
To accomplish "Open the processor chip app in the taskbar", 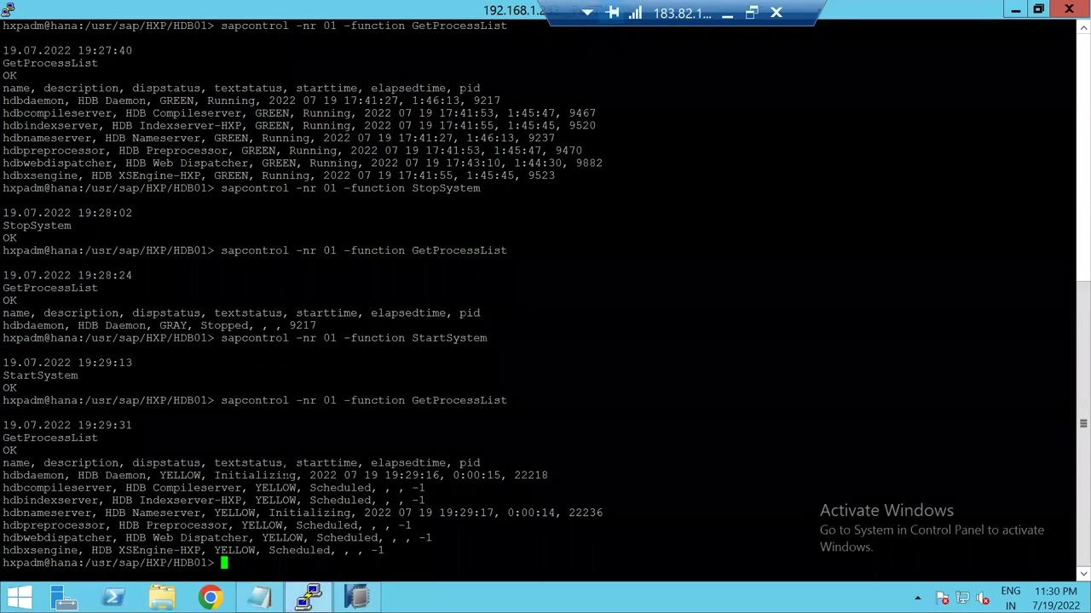I will point(358,597).
